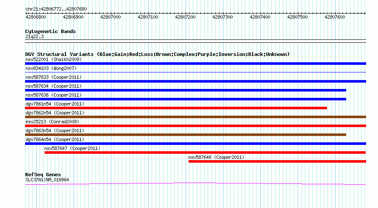Click the right arrowhead of the ruler
The height and width of the screenshot is (208, 378).
[x=365, y=13]
